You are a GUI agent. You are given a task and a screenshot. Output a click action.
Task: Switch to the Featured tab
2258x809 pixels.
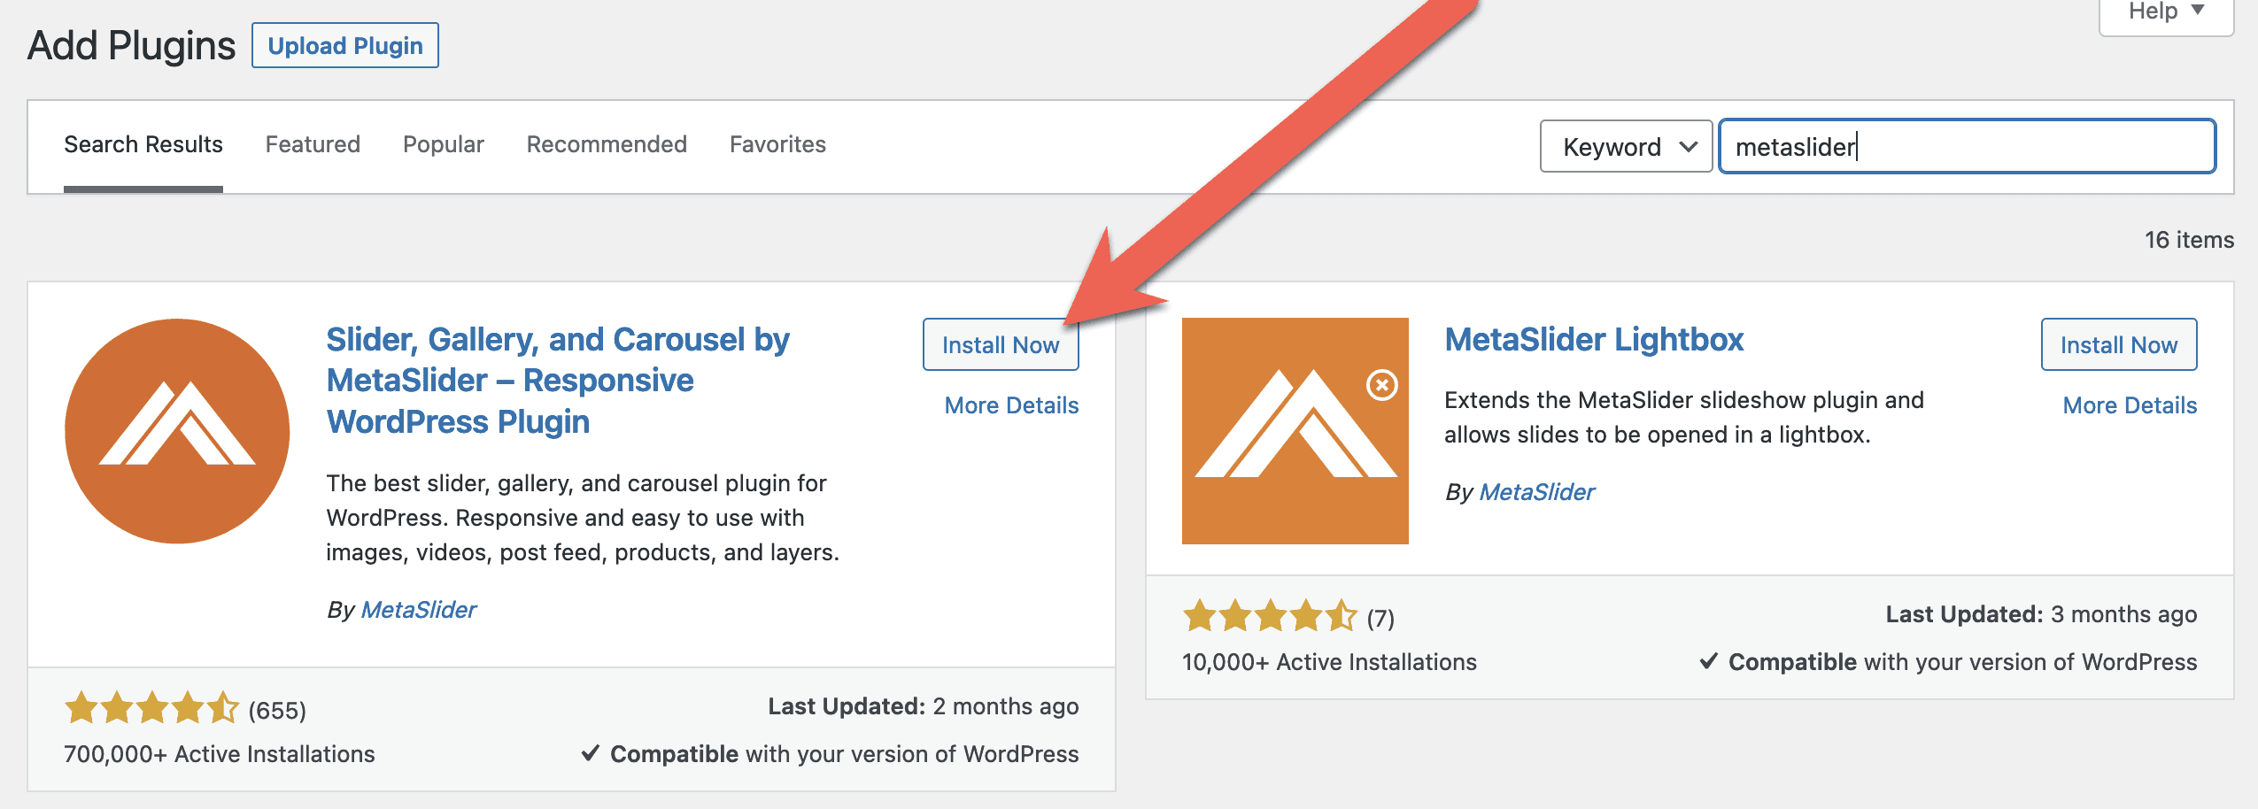pyautogui.click(x=313, y=144)
